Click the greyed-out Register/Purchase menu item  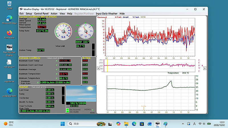[x=84, y=13]
